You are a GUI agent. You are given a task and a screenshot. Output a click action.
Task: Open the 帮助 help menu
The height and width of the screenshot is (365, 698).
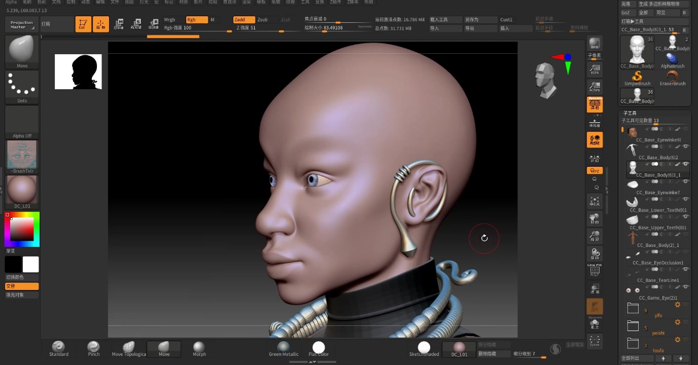click(369, 2)
